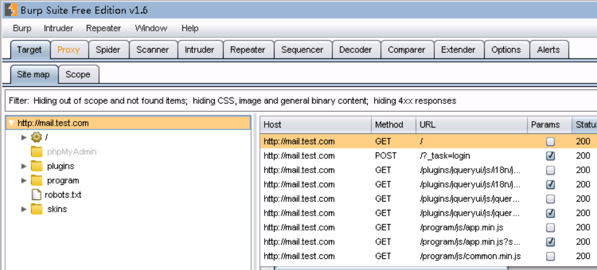
Task: Select the phpMyAdmin folder icon
Action: [x=36, y=152]
